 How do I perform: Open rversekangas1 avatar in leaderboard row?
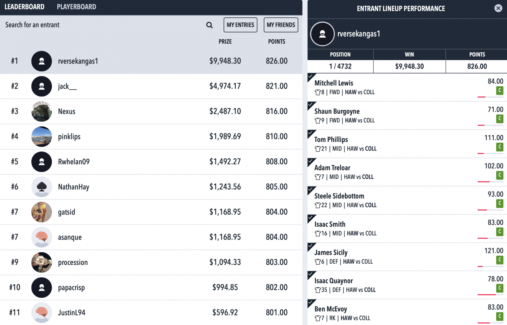[x=42, y=61]
